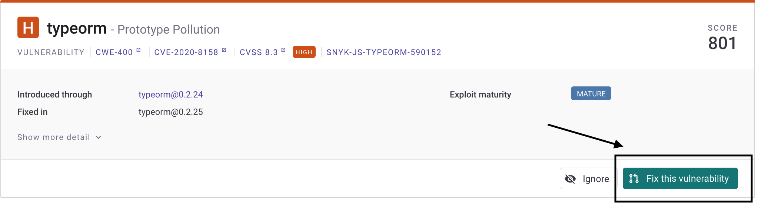Open SNYK-JS-TYPEORM-590152 advisory link
This screenshot has height=209, width=758.
pos(384,52)
